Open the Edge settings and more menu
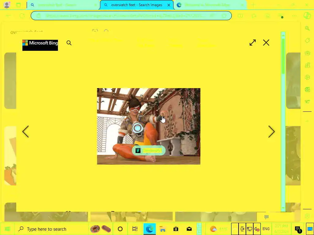 tap(294, 16)
